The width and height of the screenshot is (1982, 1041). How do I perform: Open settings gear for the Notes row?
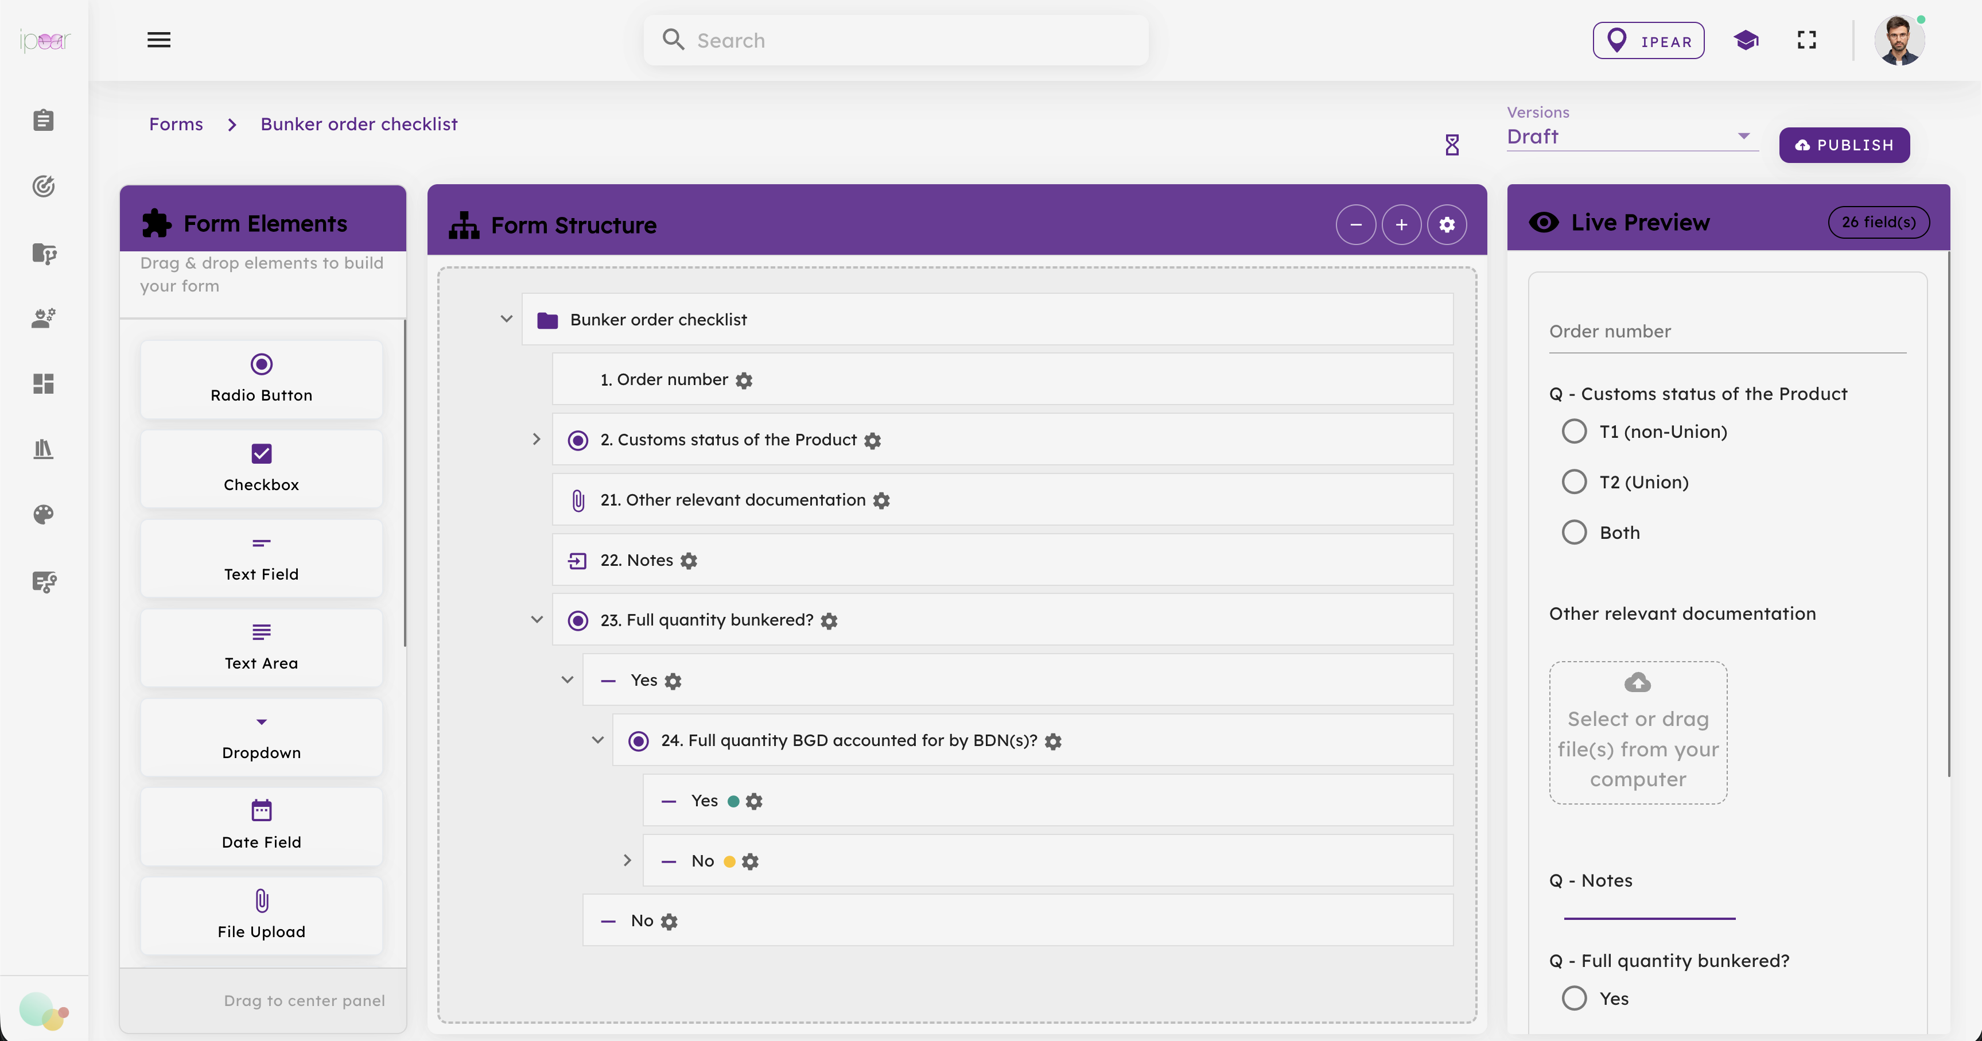pyautogui.click(x=689, y=561)
